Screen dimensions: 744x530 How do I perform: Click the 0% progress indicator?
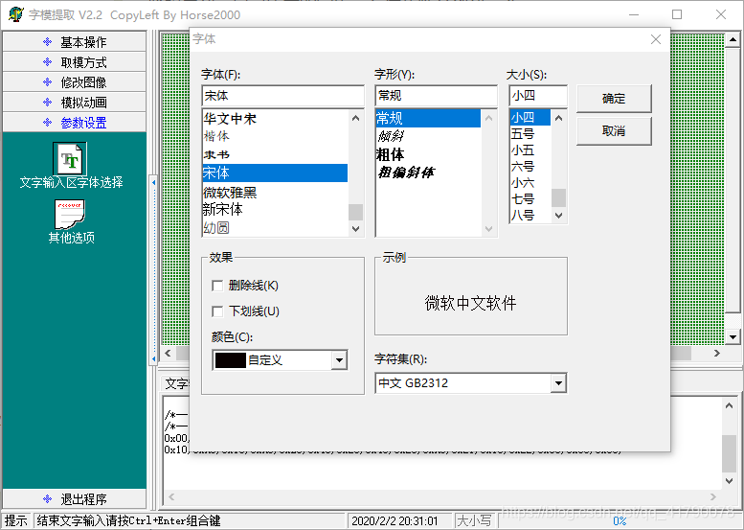(x=620, y=520)
